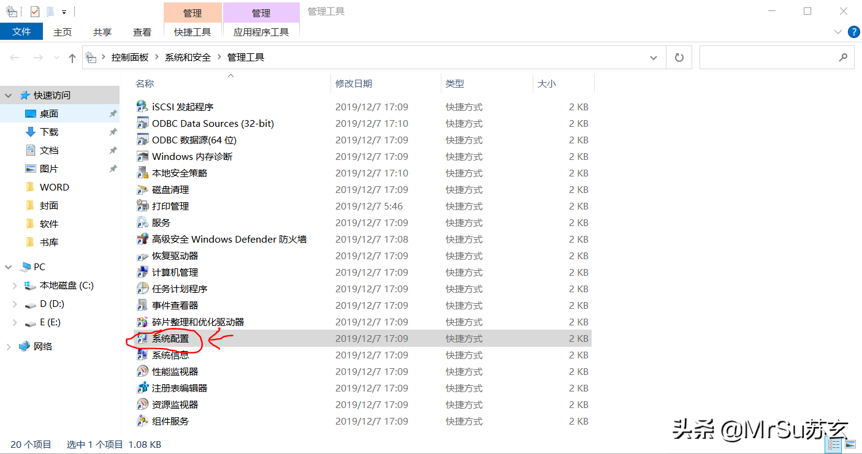Click the properties checkmark quick access icon

[35, 11]
